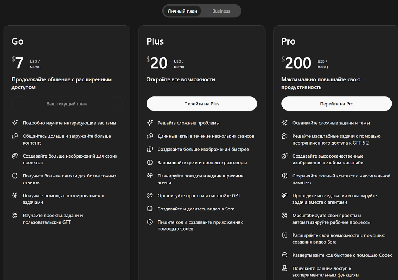The image size is (398, 280).
Task: Click the sparkle icon in Go plan
Action: (15, 123)
